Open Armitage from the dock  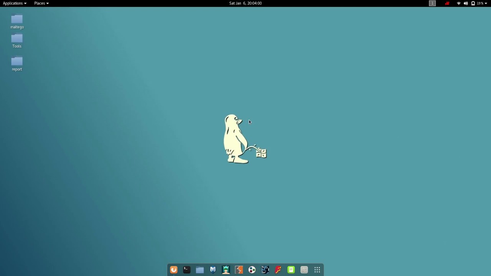[226, 270]
